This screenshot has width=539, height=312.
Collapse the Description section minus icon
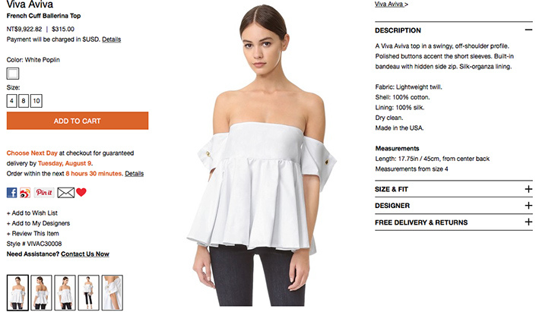(x=528, y=30)
